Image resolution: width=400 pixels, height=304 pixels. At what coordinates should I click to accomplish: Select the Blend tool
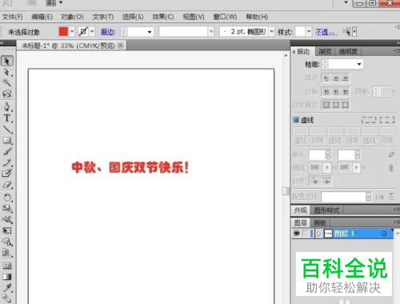pyautogui.click(x=7, y=298)
